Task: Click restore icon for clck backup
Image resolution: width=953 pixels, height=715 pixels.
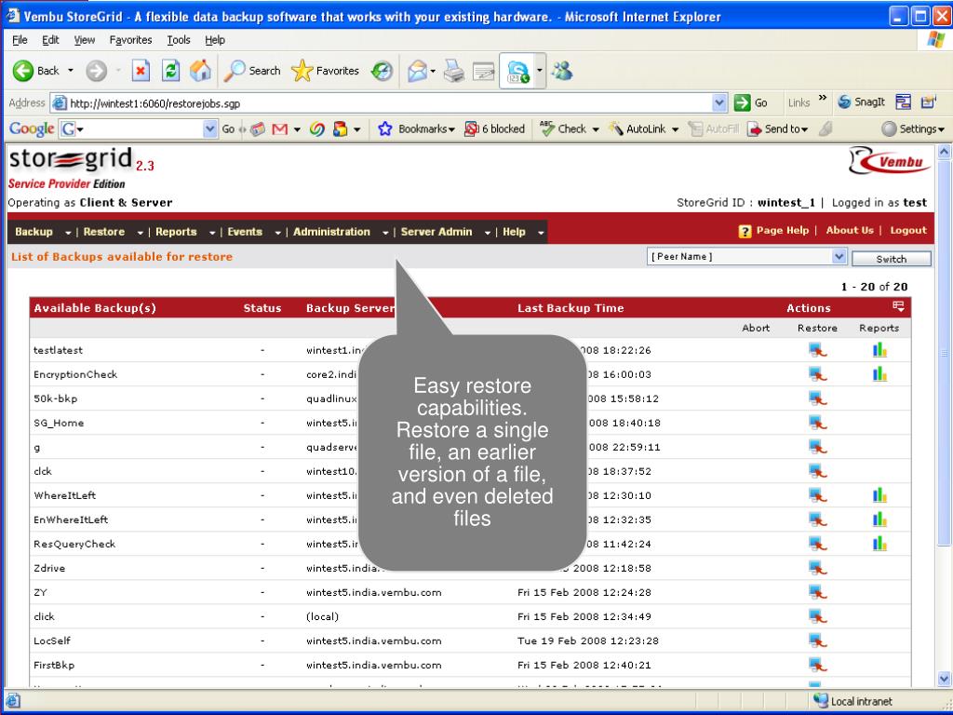Action: tap(817, 471)
